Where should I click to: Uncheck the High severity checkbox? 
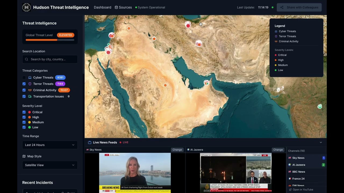[24, 117]
